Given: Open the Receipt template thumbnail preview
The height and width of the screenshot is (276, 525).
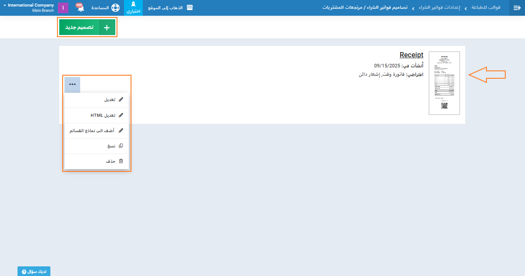Looking at the screenshot, I should tap(444, 83).
